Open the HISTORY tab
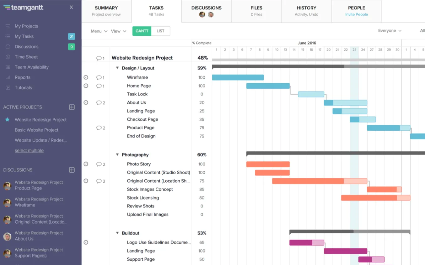 pyautogui.click(x=307, y=11)
